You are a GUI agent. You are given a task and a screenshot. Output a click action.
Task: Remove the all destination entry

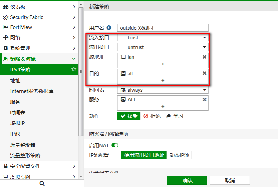pyautogui.click(x=205, y=73)
